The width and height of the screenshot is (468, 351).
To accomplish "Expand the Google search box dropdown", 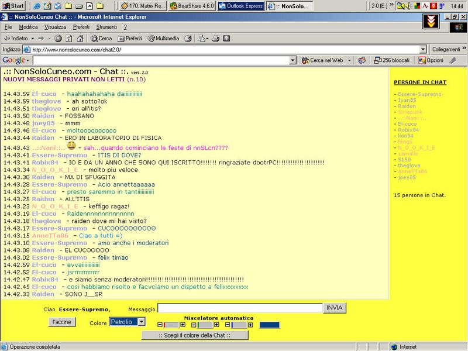I will tap(292, 60).
